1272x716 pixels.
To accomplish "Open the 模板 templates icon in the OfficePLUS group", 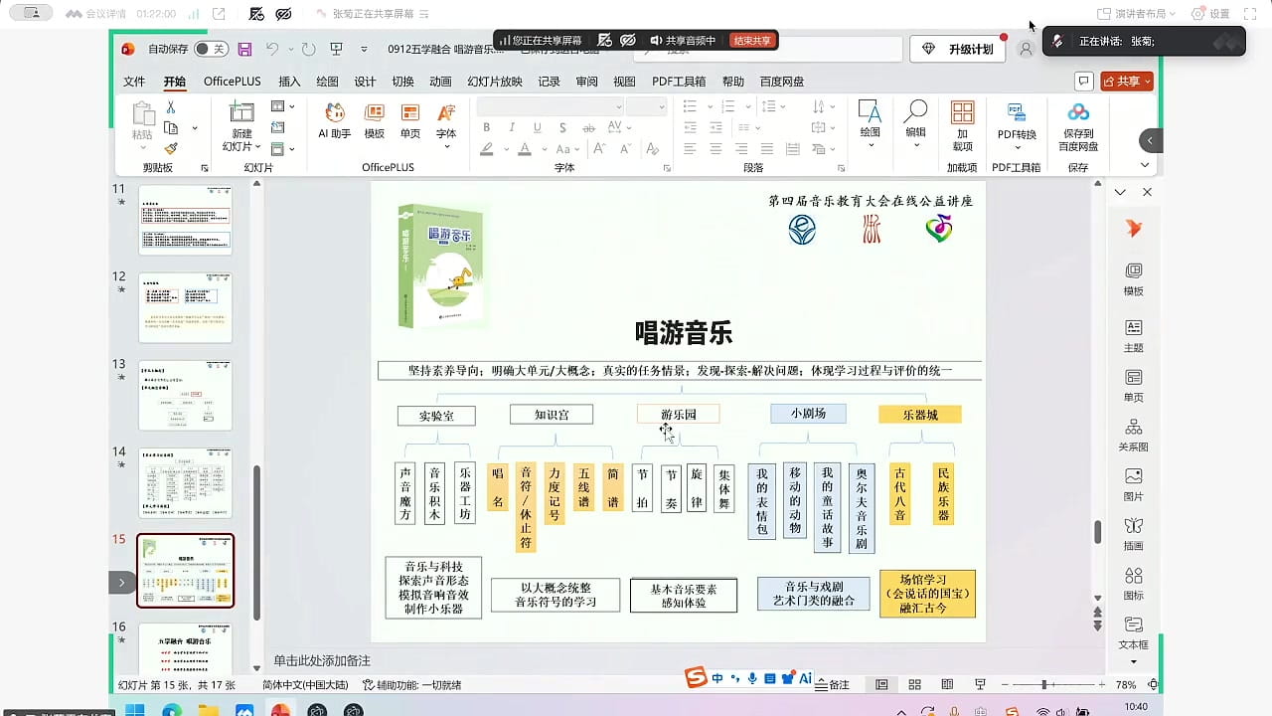I will click(375, 120).
